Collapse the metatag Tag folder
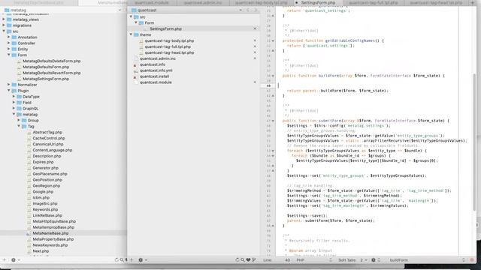Viewport: 481px width, 270px height. click(x=19, y=126)
